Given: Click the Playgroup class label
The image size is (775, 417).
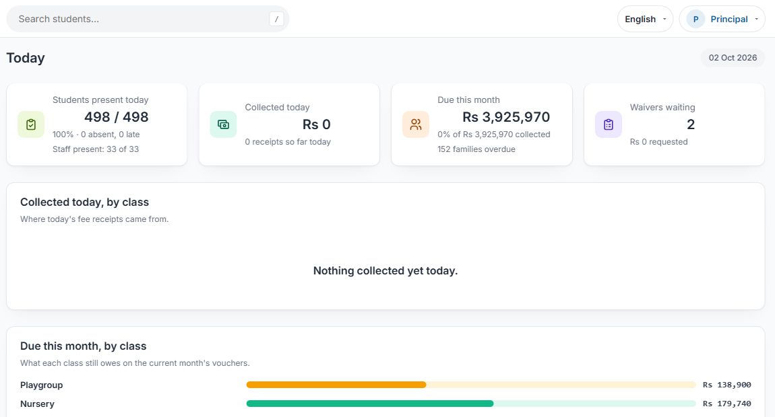Looking at the screenshot, I should coord(42,385).
